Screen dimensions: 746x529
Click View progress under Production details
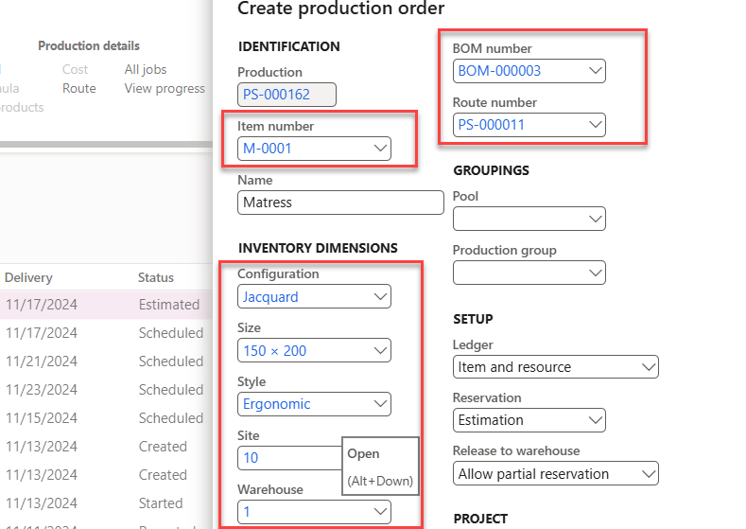165,89
